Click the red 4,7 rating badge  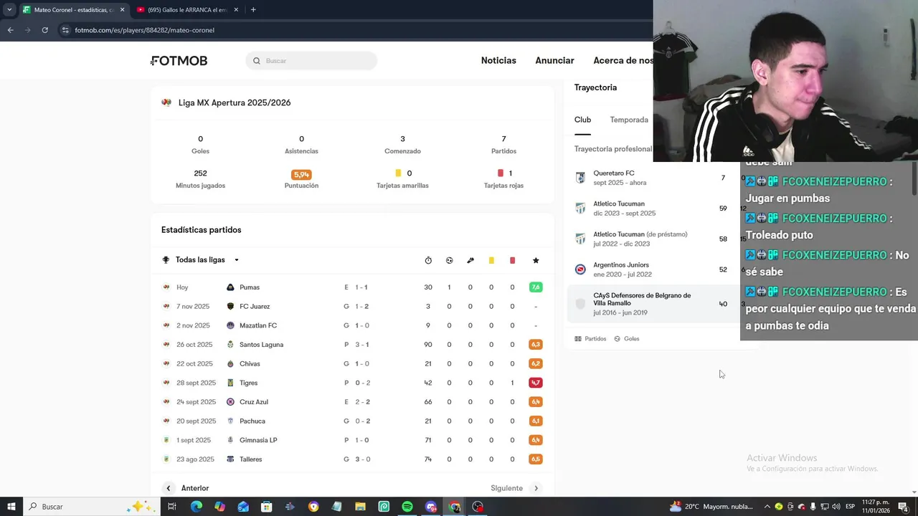pyautogui.click(x=536, y=383)
